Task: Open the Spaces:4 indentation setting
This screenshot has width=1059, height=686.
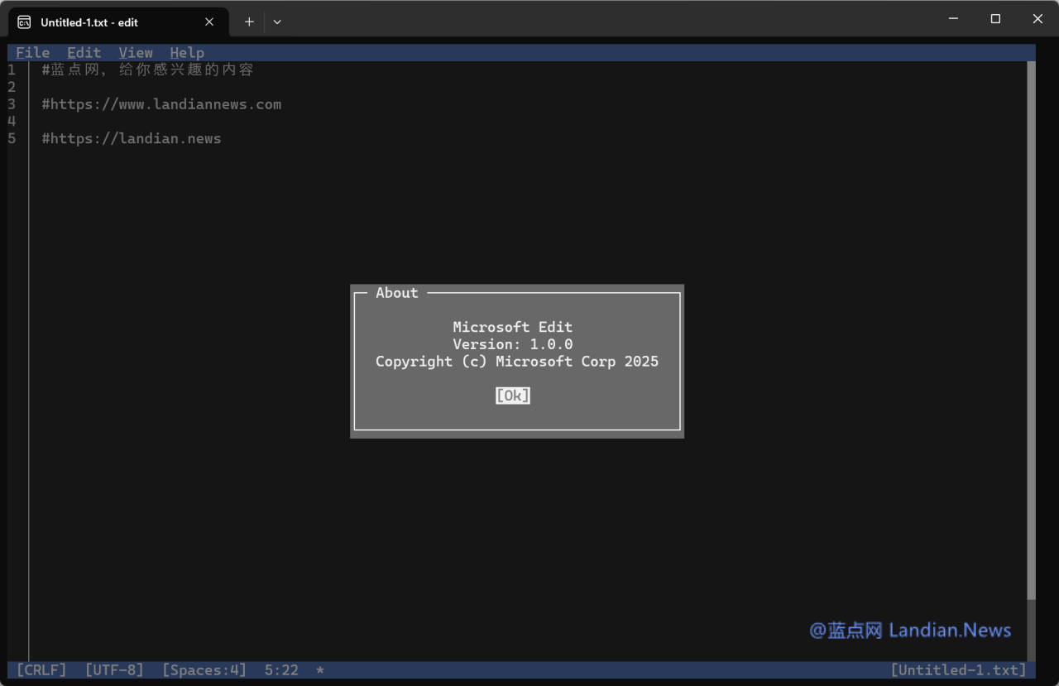Action: click(204, 670)
